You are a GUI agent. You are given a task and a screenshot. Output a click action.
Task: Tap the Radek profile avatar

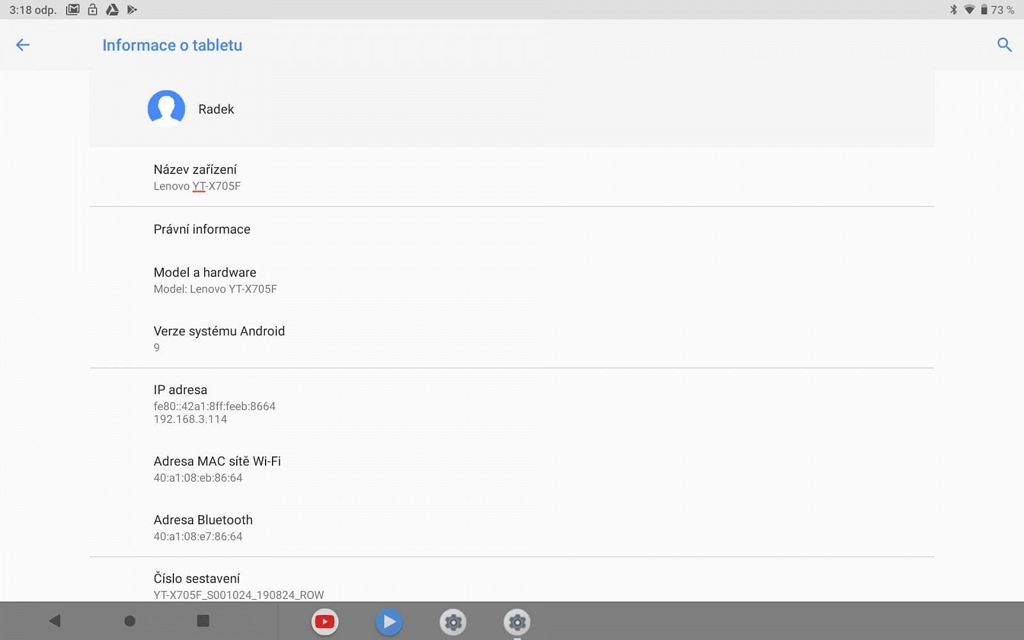(166, 109)
